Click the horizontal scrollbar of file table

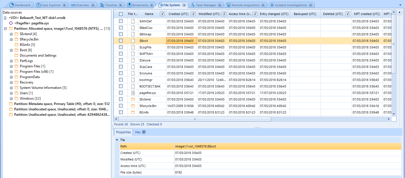tap(194, 119)
